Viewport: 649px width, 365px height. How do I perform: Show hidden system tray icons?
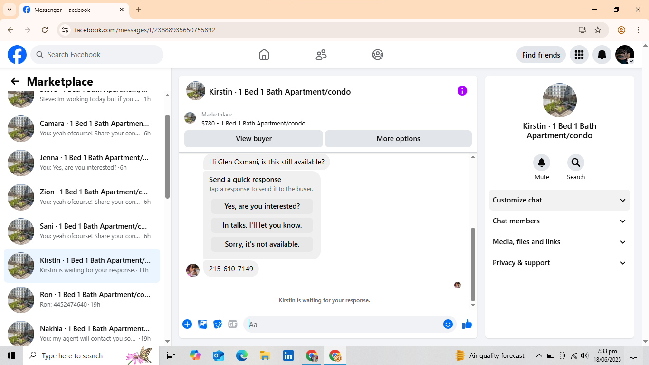(539, 355)
